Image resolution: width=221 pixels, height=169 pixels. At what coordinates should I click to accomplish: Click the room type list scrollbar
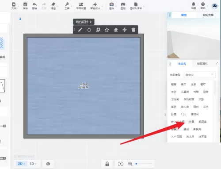point(214,88)
